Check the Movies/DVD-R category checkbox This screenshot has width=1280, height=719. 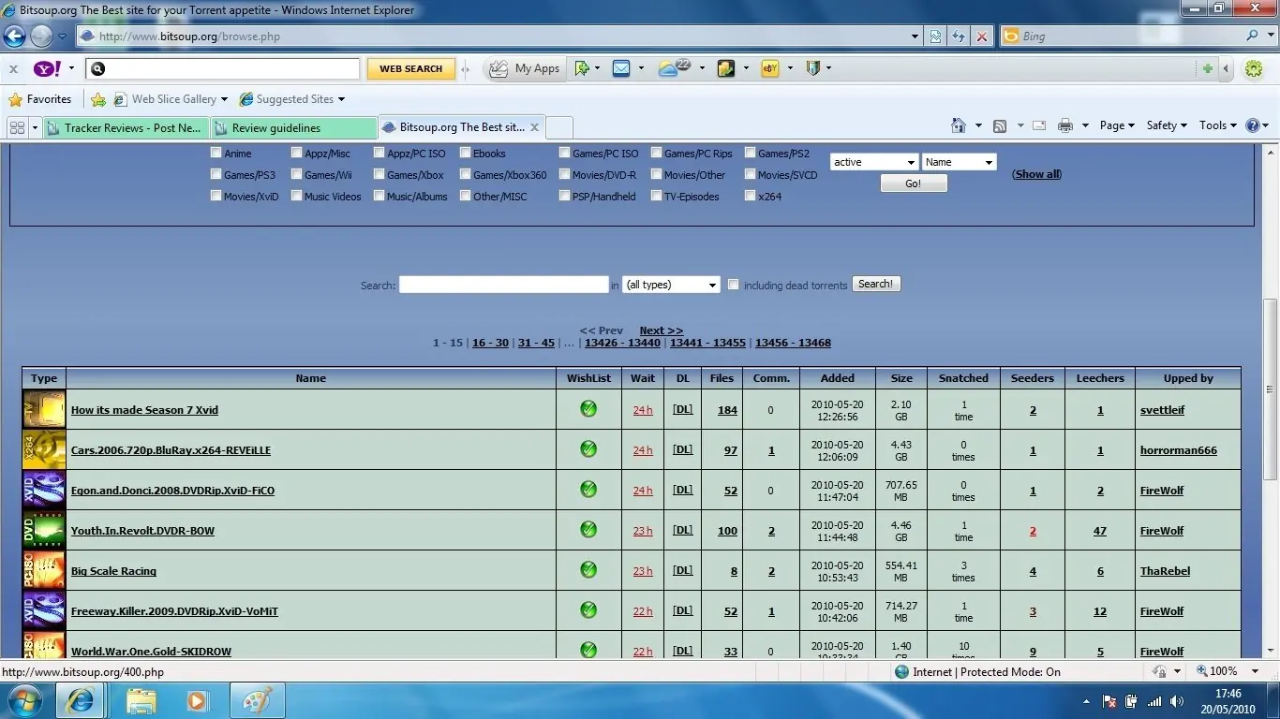point(565,174)
